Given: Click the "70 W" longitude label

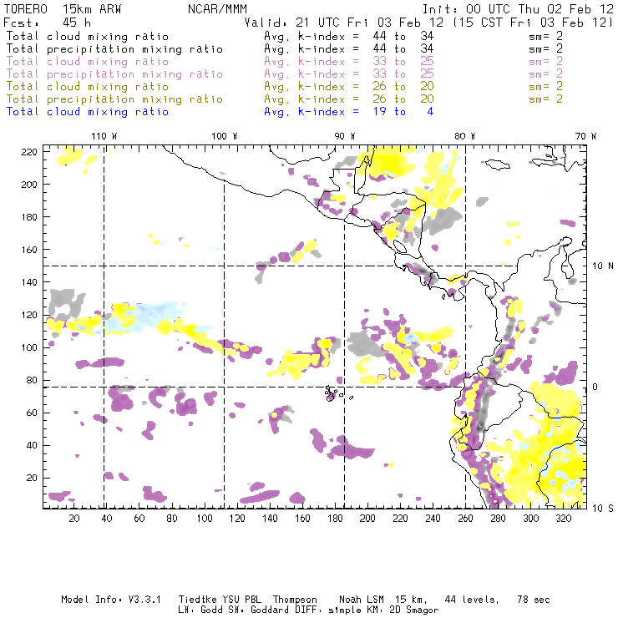Looking at the screenshot, I should (585, 136).
